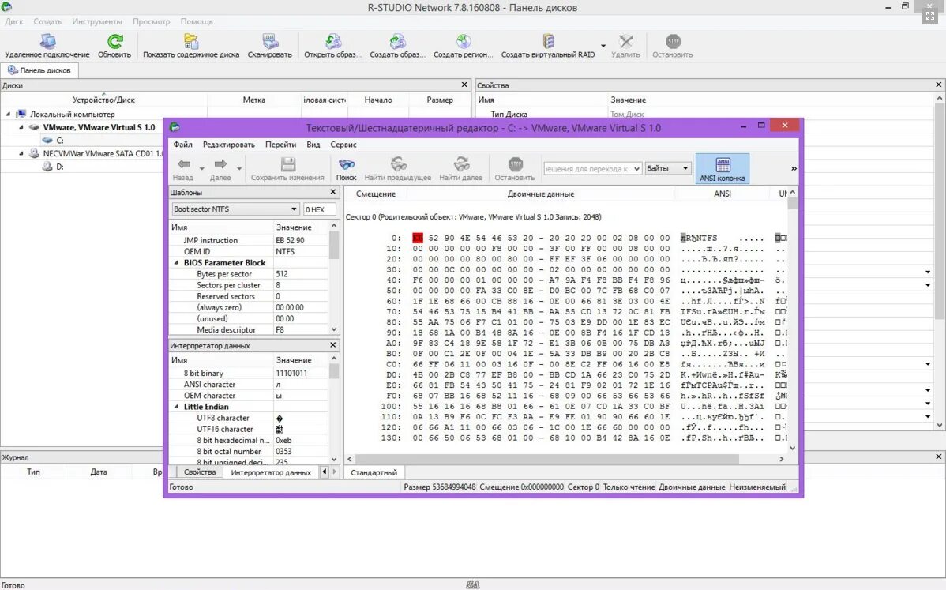946x590 pixels.
Task: Click the 0 HEX template offset field
Action: 320,209
